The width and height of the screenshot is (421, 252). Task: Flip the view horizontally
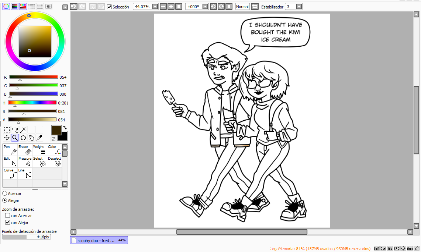click(x=255, y=6)
